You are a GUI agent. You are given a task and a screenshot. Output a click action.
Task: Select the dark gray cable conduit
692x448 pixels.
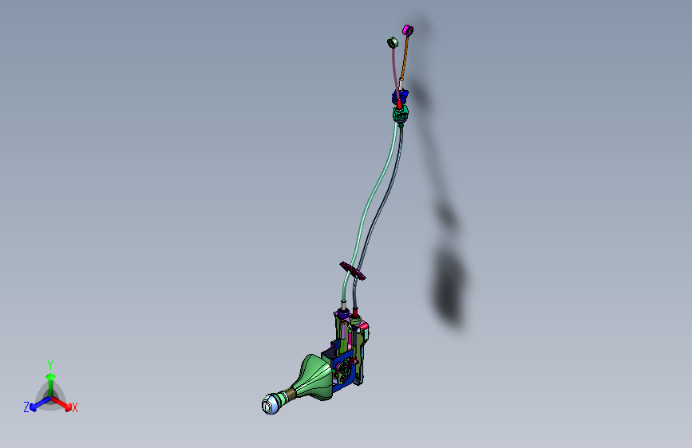click(x=378, y=216)
